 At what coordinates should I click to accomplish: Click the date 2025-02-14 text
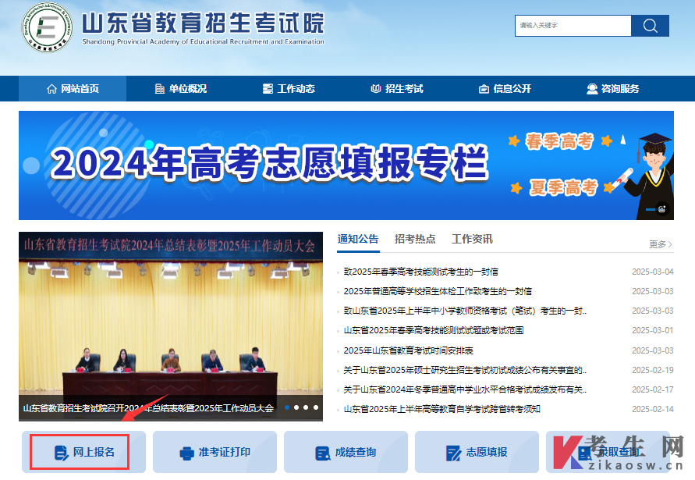[652, 409]
